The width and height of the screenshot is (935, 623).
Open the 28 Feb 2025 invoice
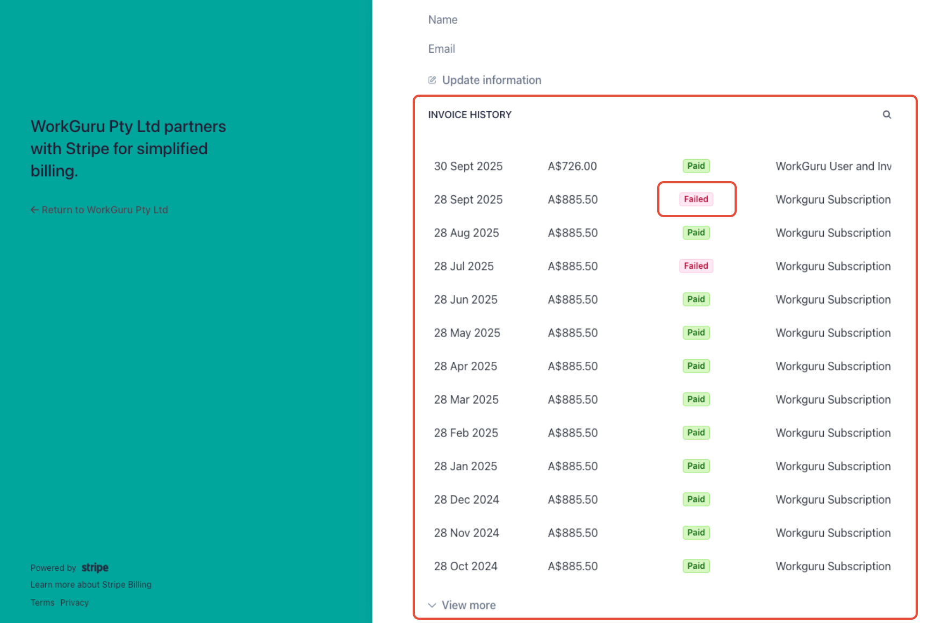(x=663, y=433)
